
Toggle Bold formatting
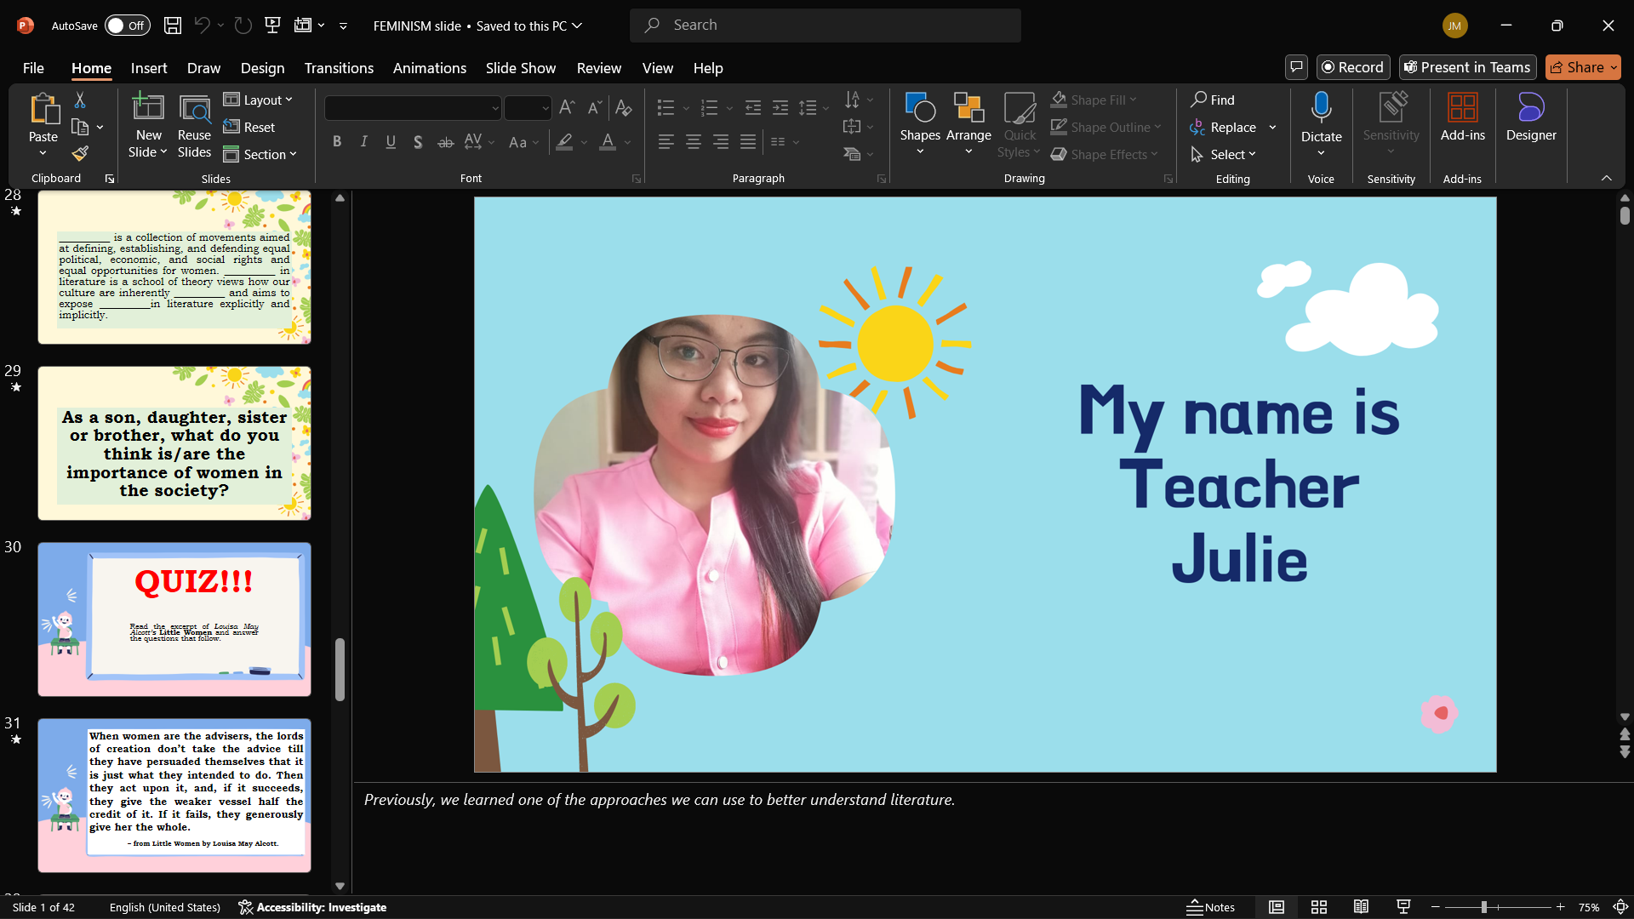pyautogui.click(x=337, y=142)
